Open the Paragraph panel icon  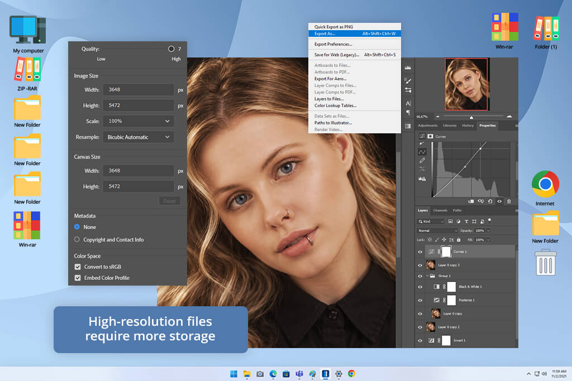point(408,112)
